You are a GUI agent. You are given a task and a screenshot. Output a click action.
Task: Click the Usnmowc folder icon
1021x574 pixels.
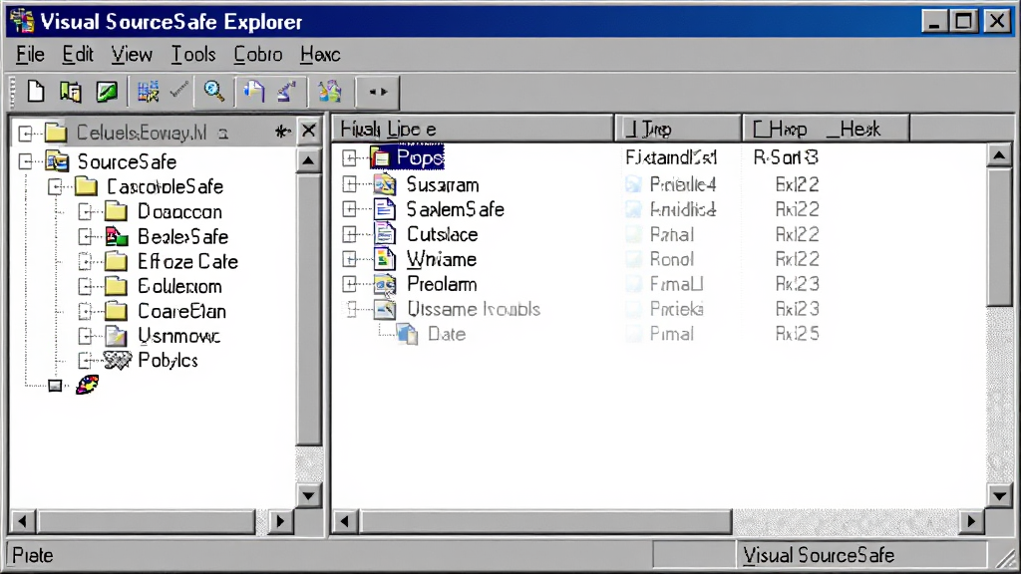click(117, 336)
